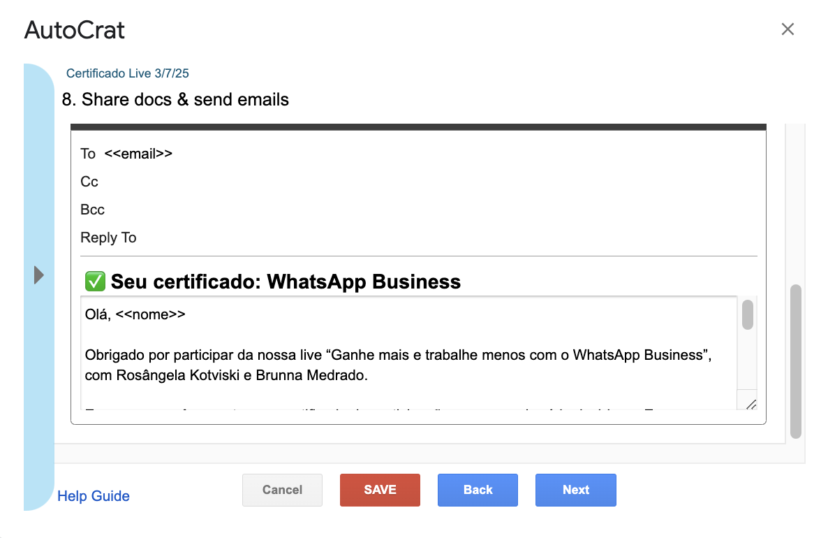Viewport: 828px width, 538px height.
Task: Click the outer panel scrollbar thumb
Action: point(796,361)
